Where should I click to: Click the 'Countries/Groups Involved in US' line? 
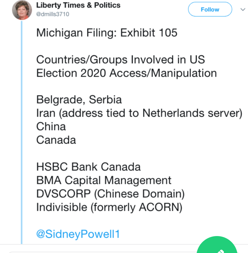click(121, 60)
